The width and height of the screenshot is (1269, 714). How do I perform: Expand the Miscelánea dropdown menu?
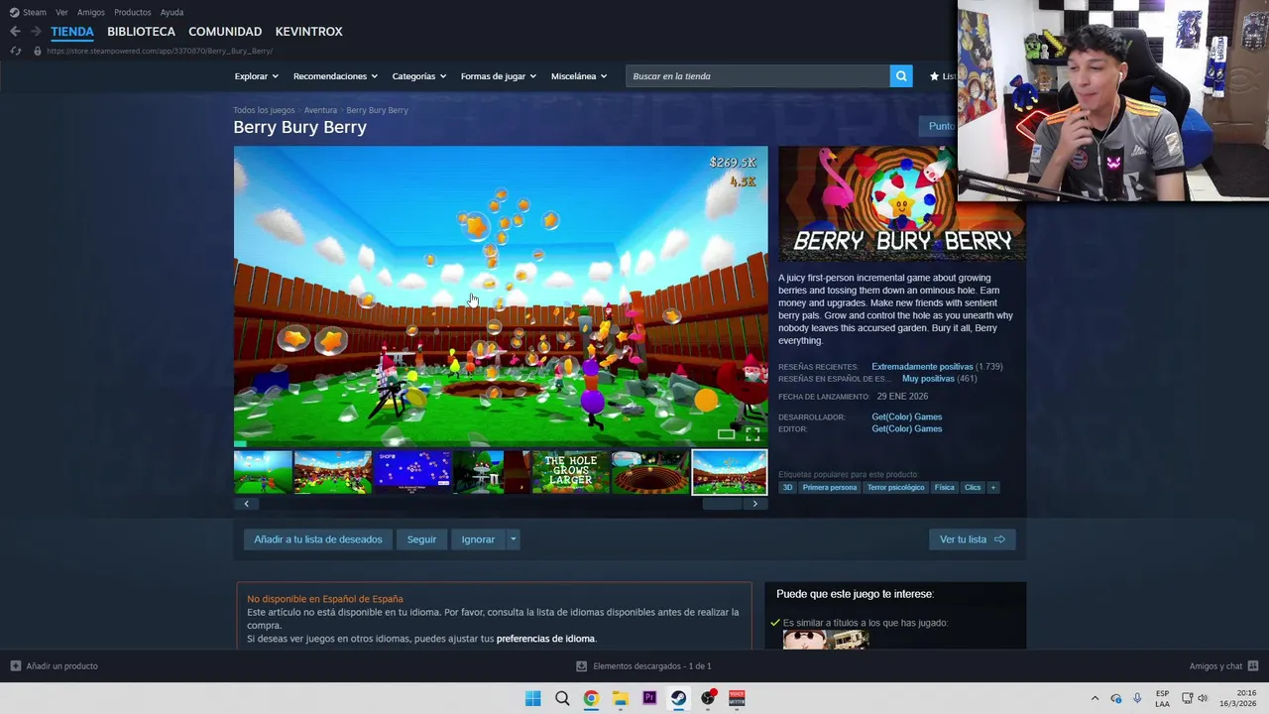click(x=579, y=76)
